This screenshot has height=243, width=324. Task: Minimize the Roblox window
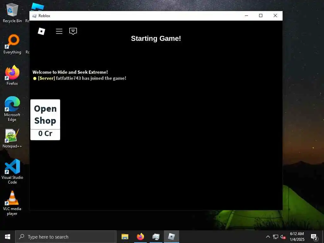click(x=246, y=16)
